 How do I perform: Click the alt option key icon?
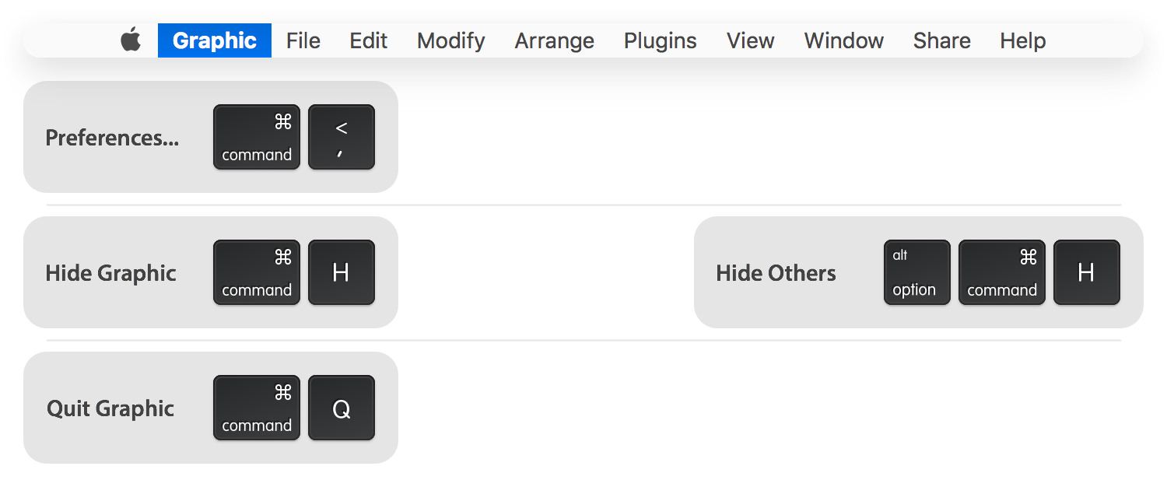[917, 272]
